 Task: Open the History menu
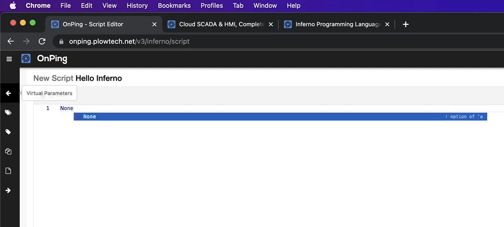137,6
